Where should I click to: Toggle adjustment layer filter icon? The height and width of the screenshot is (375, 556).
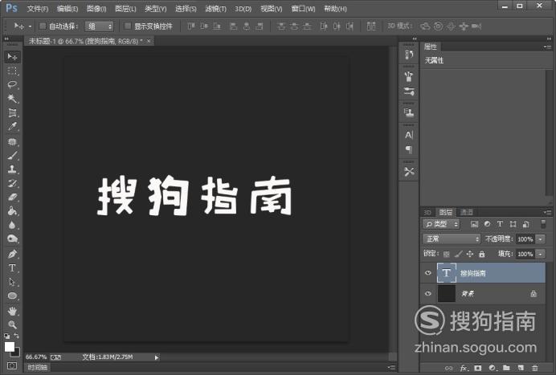point(487,224)
